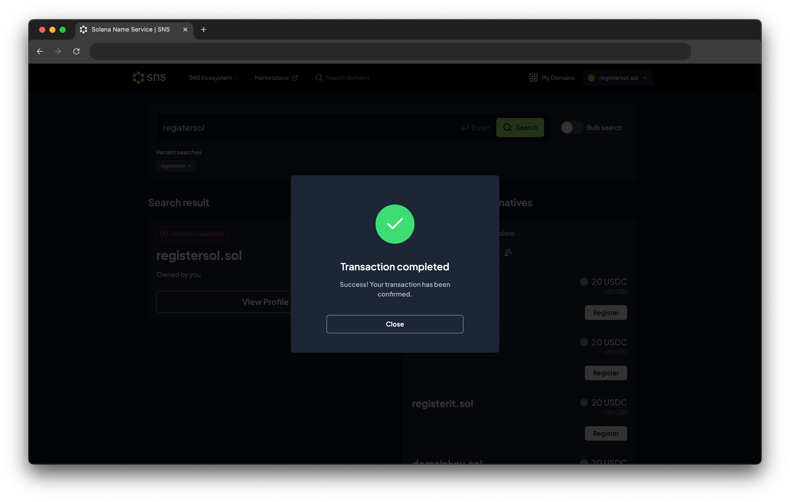Image resolution: width=790 pixels, height=502 pixels.
Task: Click the magnifier in Search domains
Action: point(319,77)
